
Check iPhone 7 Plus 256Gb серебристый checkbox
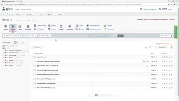coord(33,70)
